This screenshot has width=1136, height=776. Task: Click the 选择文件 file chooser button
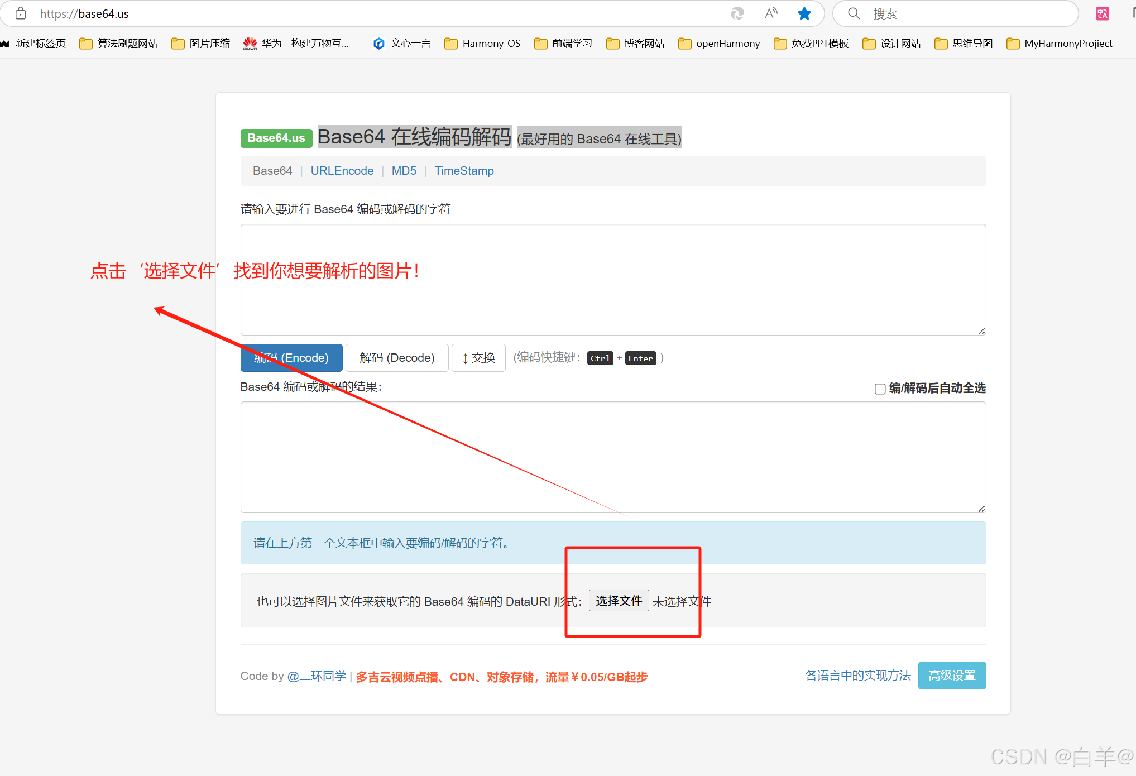[x=619, y=601]
